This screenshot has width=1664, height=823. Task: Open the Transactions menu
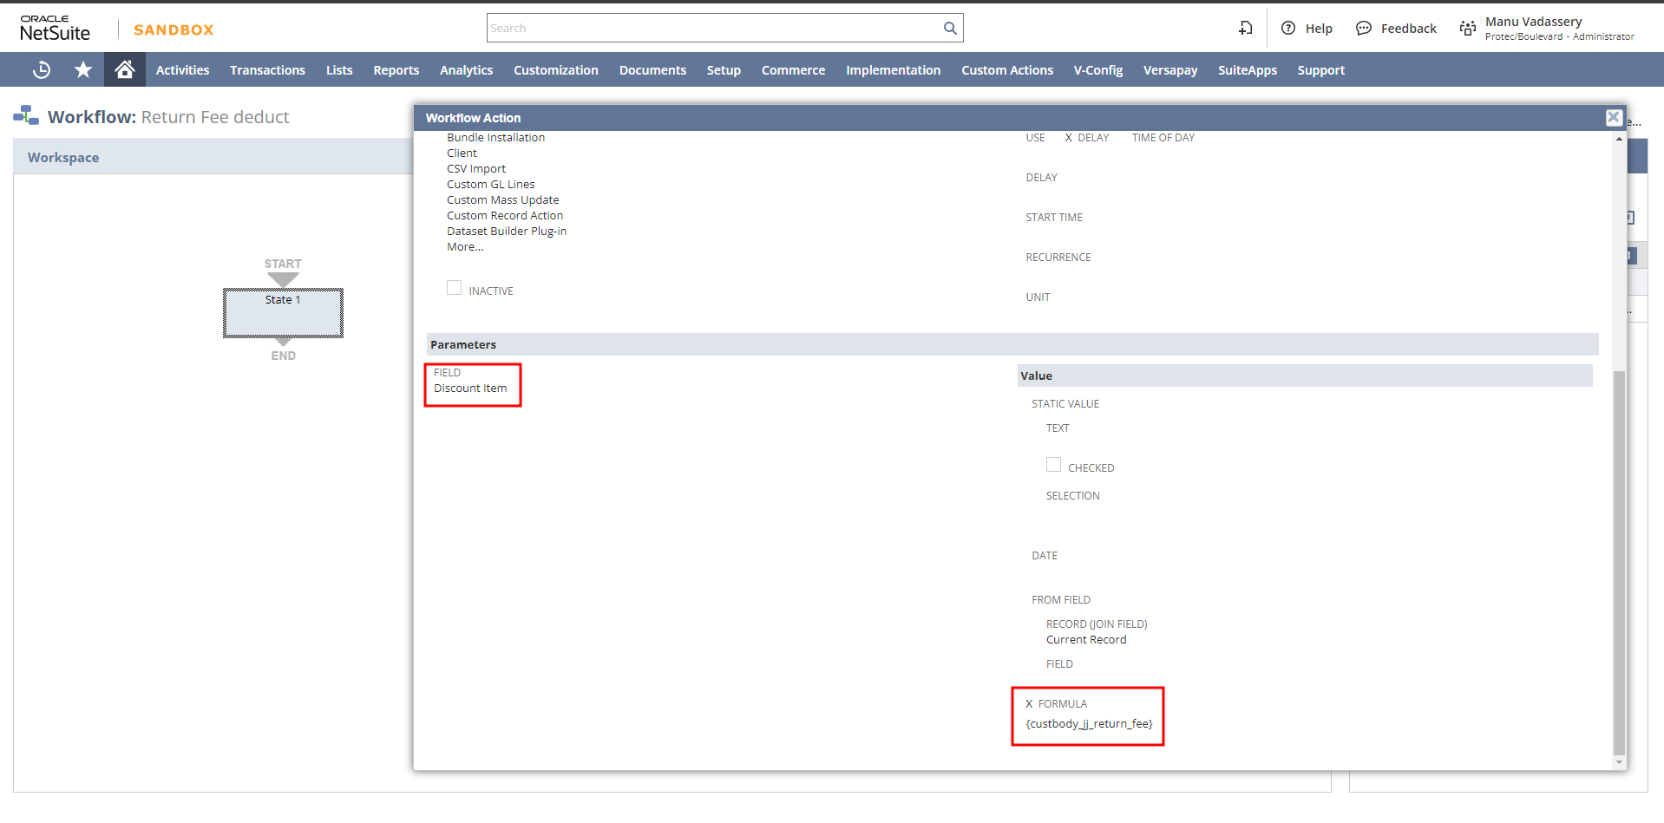point(267,70)
